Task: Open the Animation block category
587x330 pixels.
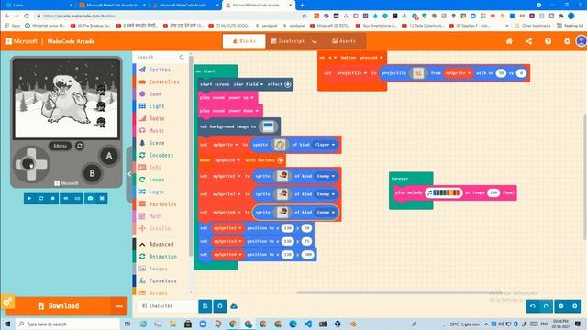Action: tap(160, 257)
